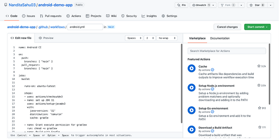Screen dimensions: 279x140
Task: Open the No wrap line mode dropdown
Action: click(x=167, y=38)
